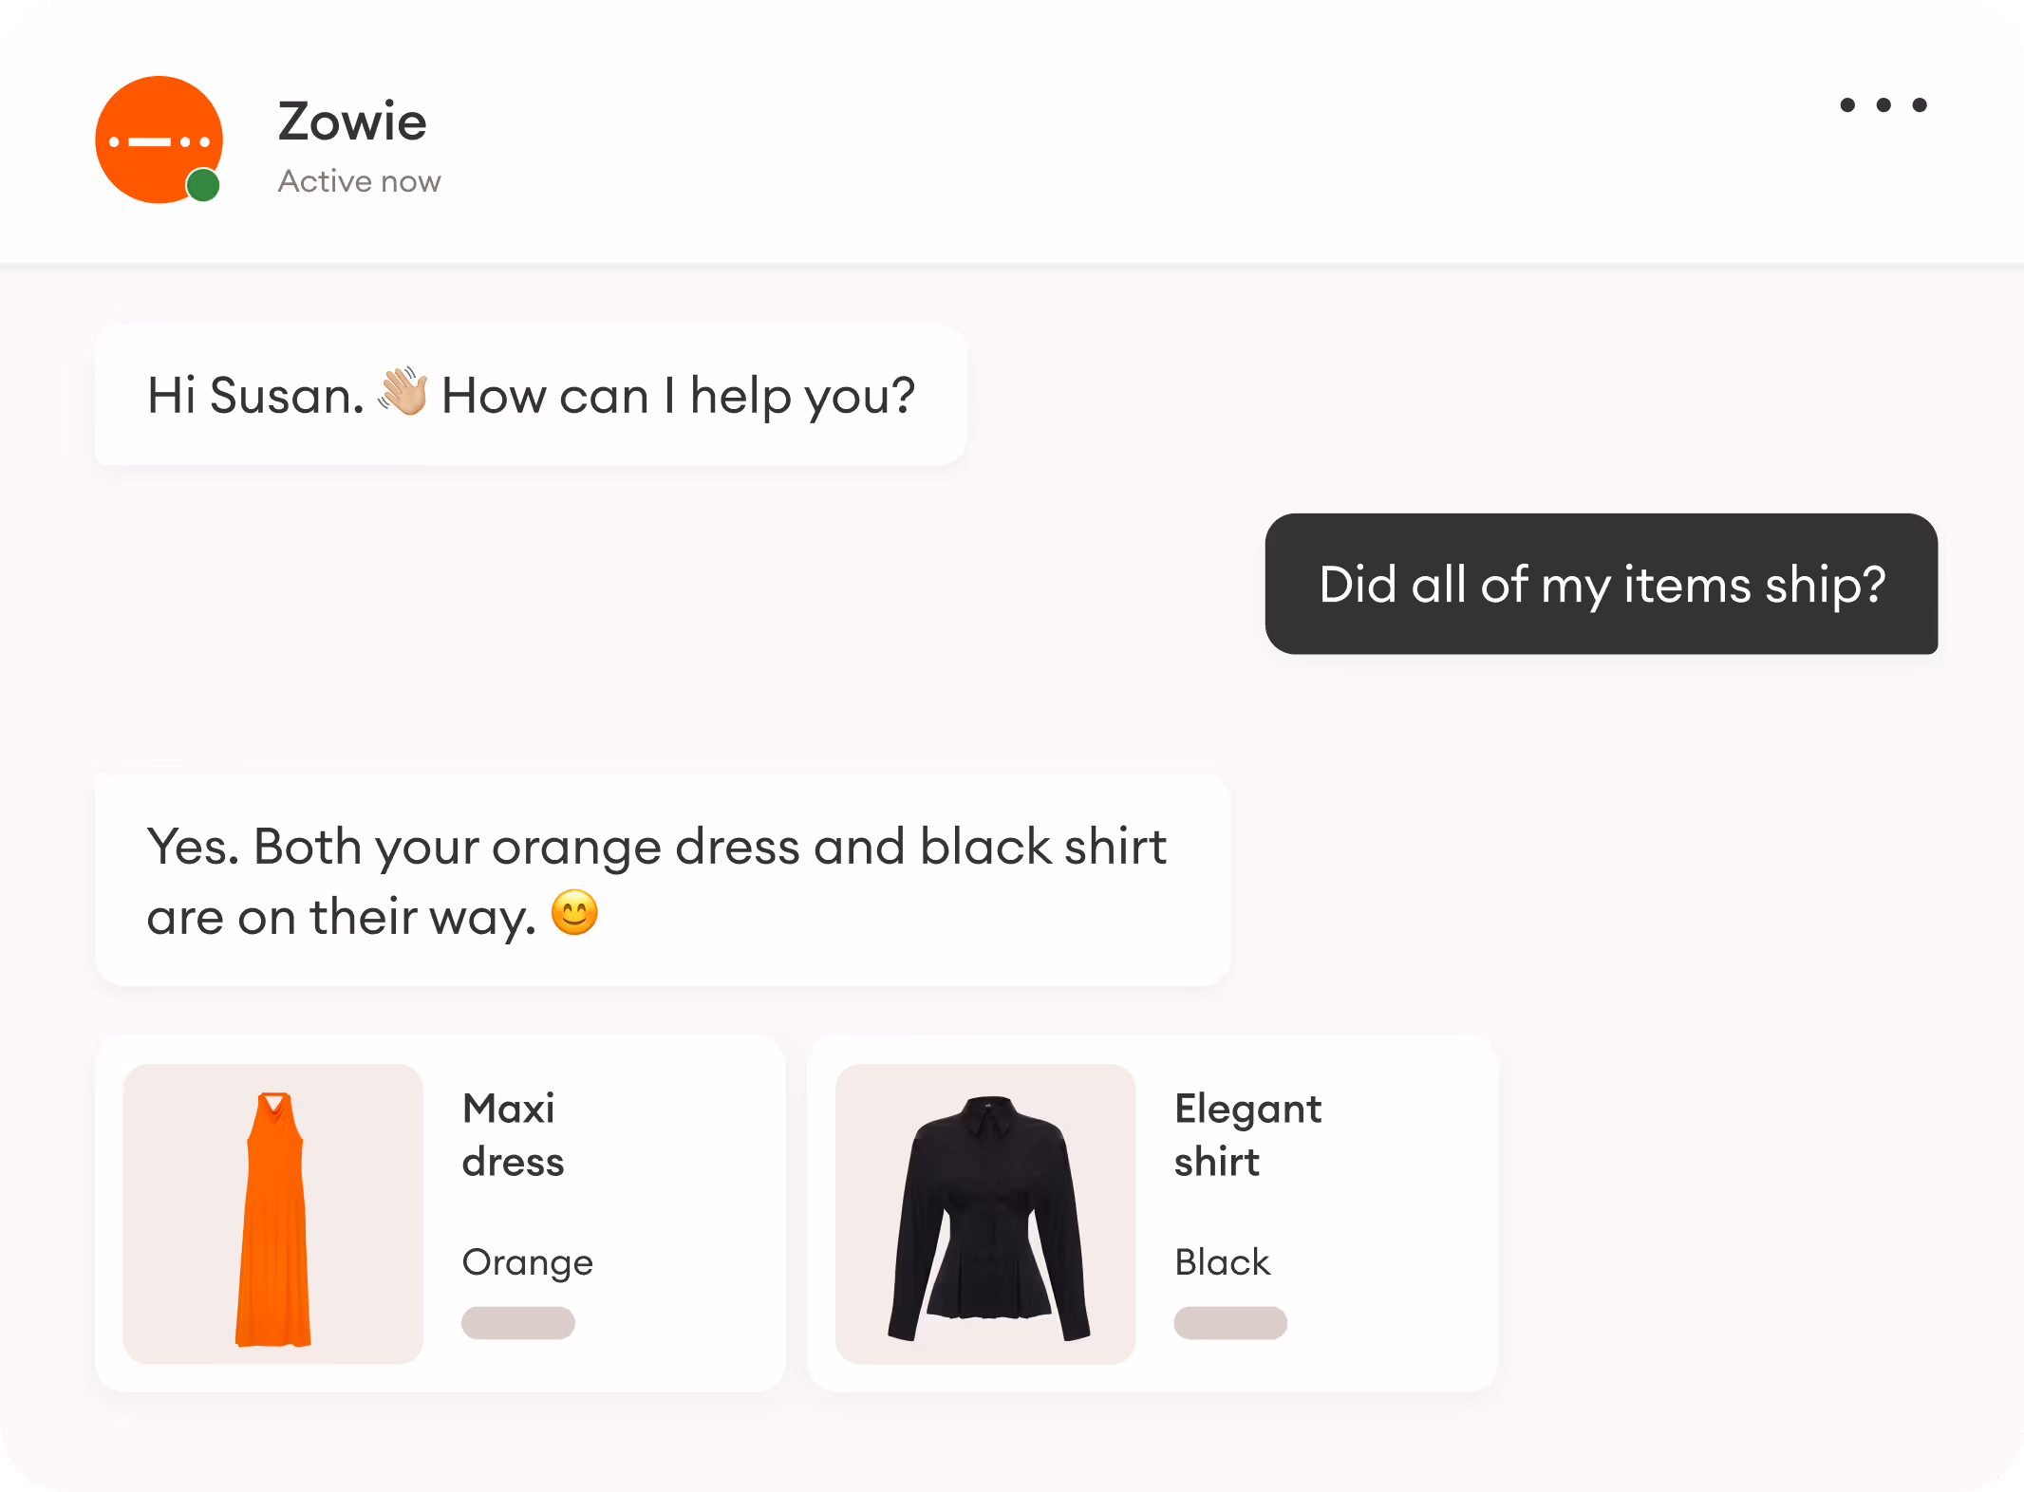Viewport: 2024px width, 1492px height.
Task: Click the Black color option on Elegant shirt
Action: coord(1222,1262)
